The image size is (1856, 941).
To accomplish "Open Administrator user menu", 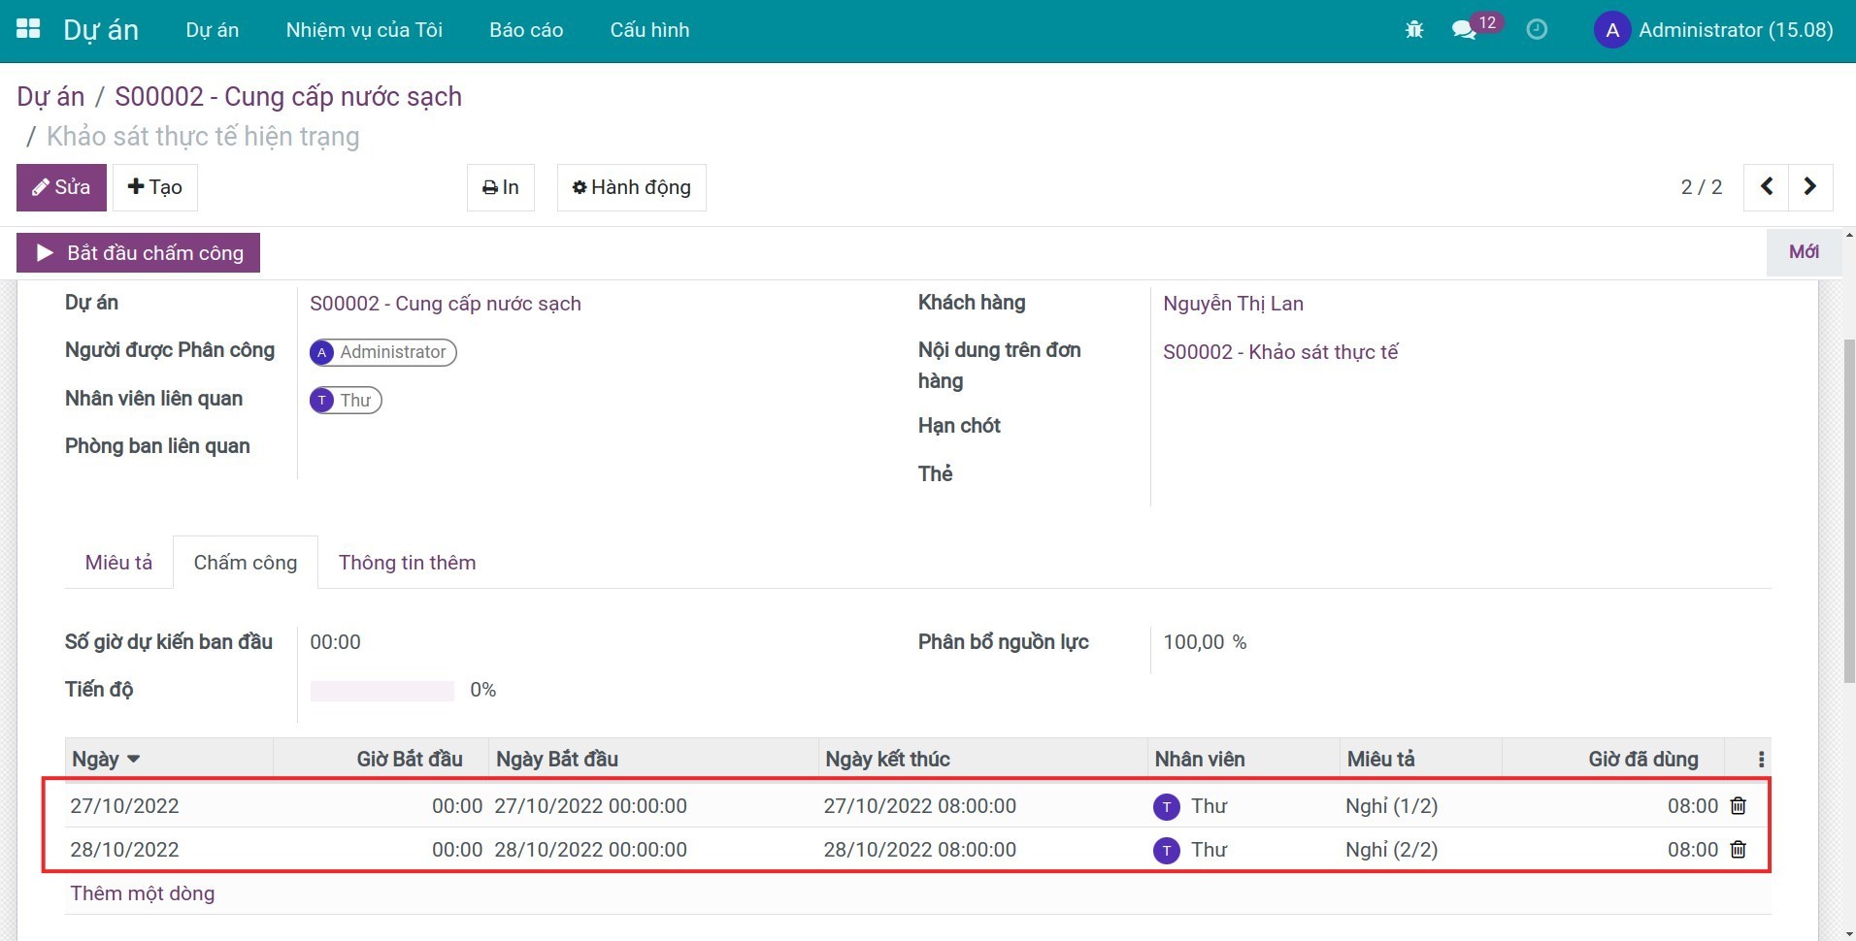I will click(x=1714, y=30).
